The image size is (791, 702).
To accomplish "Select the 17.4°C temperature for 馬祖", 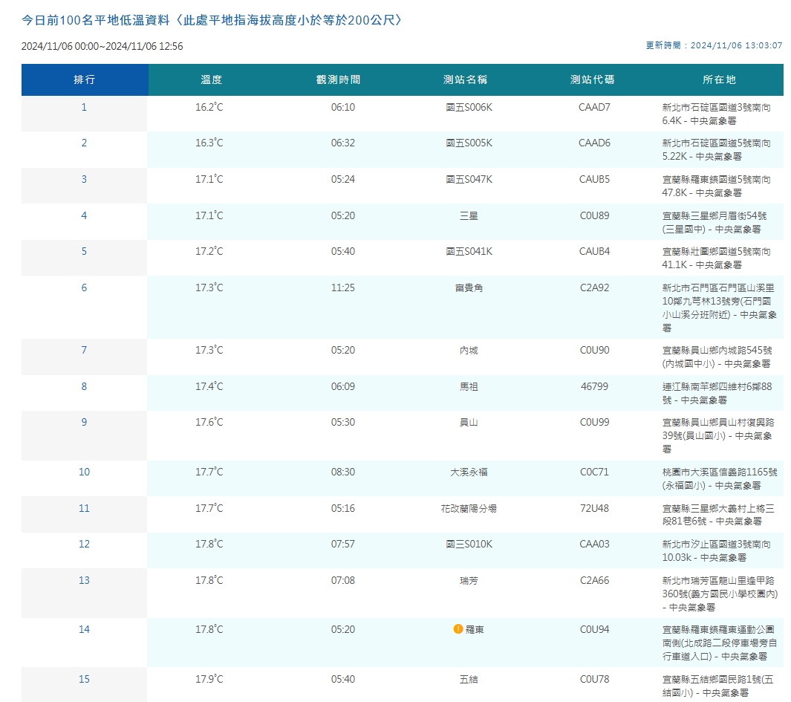I will pos(209,386).
